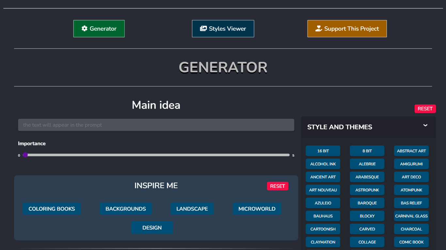Choose the LANDSCAPE inspiration
The height and width of the screenshot is (250, 446).
tap(192, 209)
